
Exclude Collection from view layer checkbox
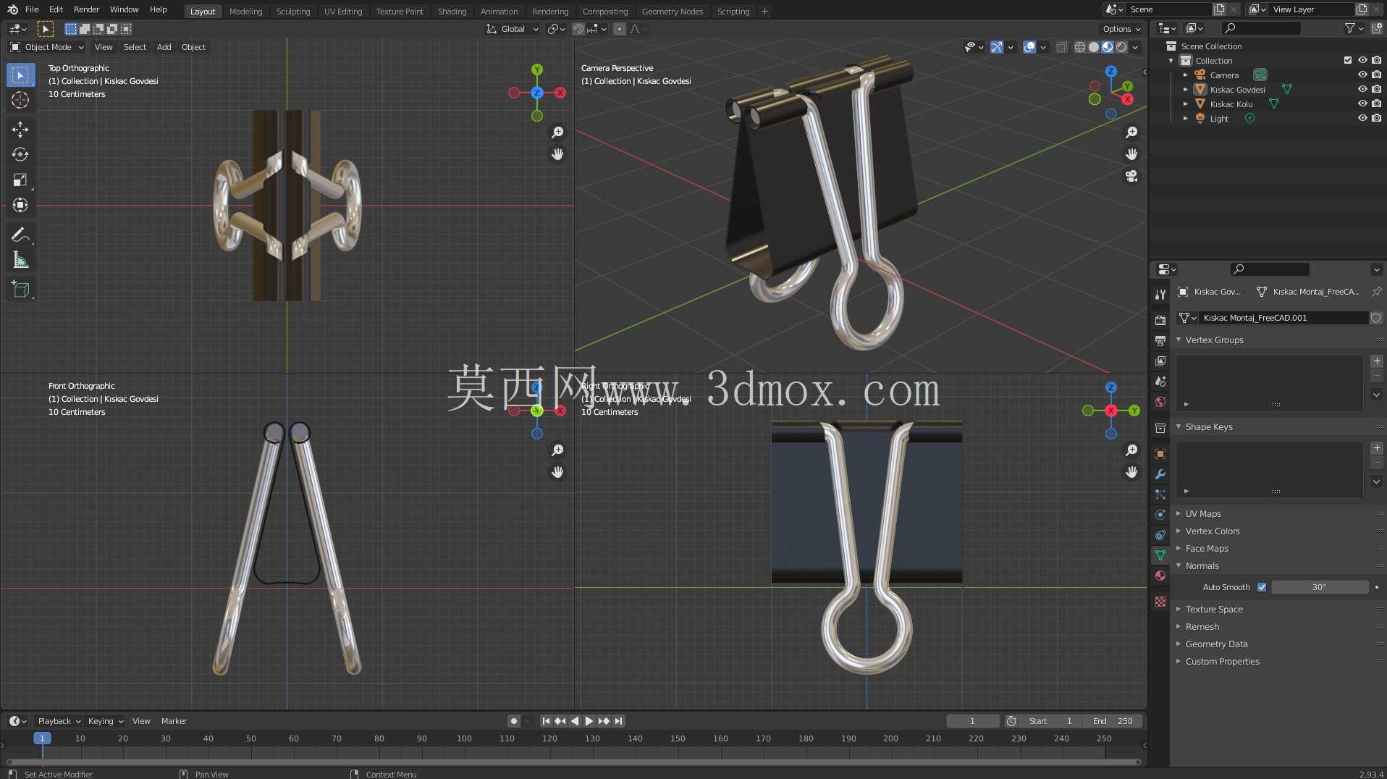coord(1348,60)
